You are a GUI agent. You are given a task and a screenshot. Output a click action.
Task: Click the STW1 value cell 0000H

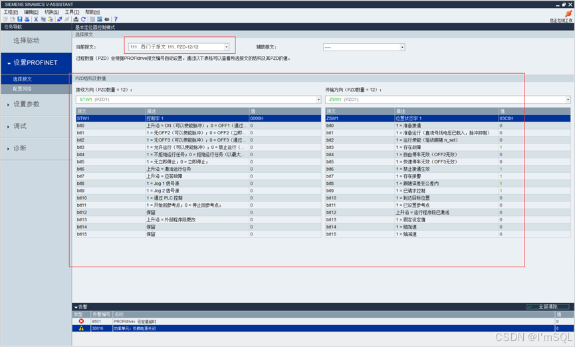pyautogui.click(x=285, y=118)
